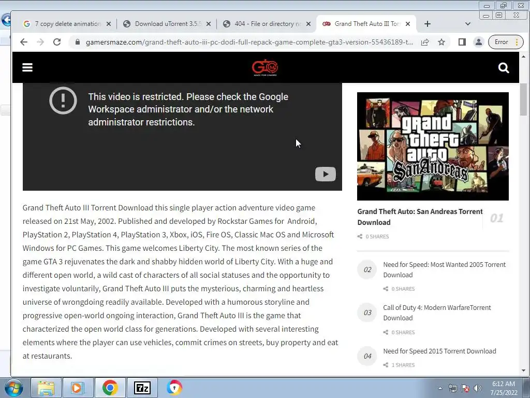Click the '03' rank badge

[x=367, y=312]
